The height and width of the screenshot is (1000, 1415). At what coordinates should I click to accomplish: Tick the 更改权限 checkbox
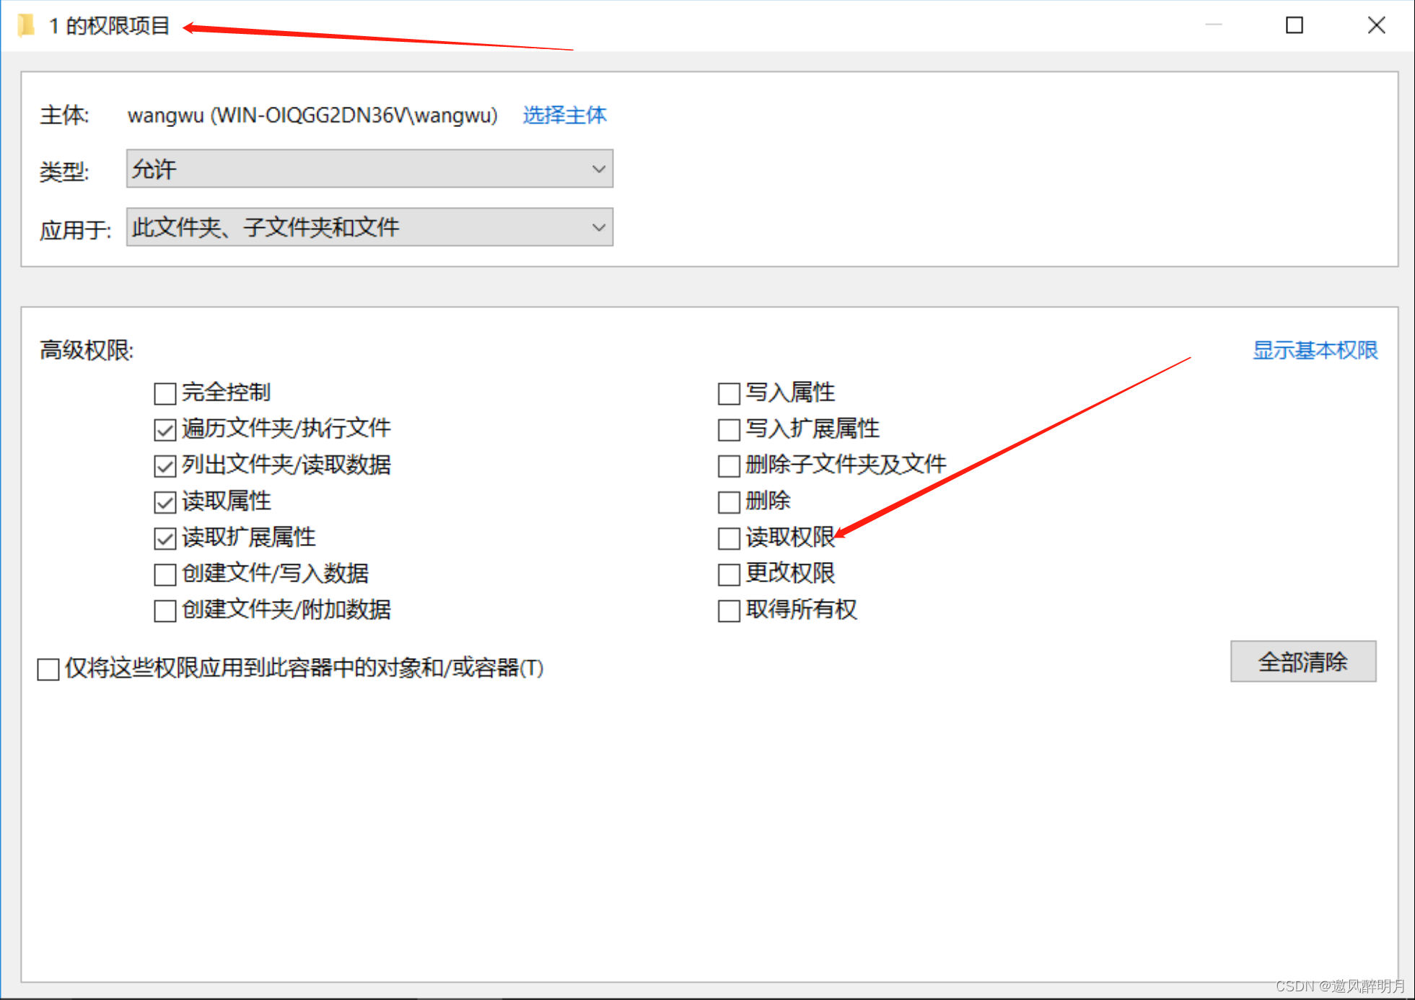tap(729, 574)
